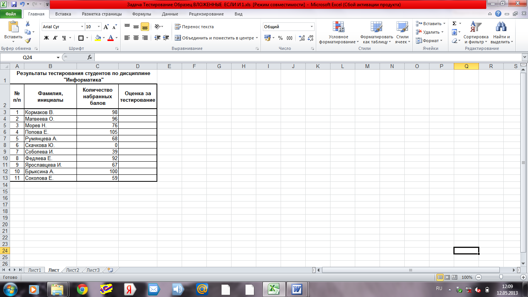Expand the Arial Cyr font name dropdown
This screenshot has height=297, width=528.
82,27
